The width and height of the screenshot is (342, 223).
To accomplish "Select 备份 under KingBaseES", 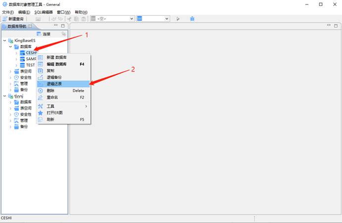I will point(24,89).
